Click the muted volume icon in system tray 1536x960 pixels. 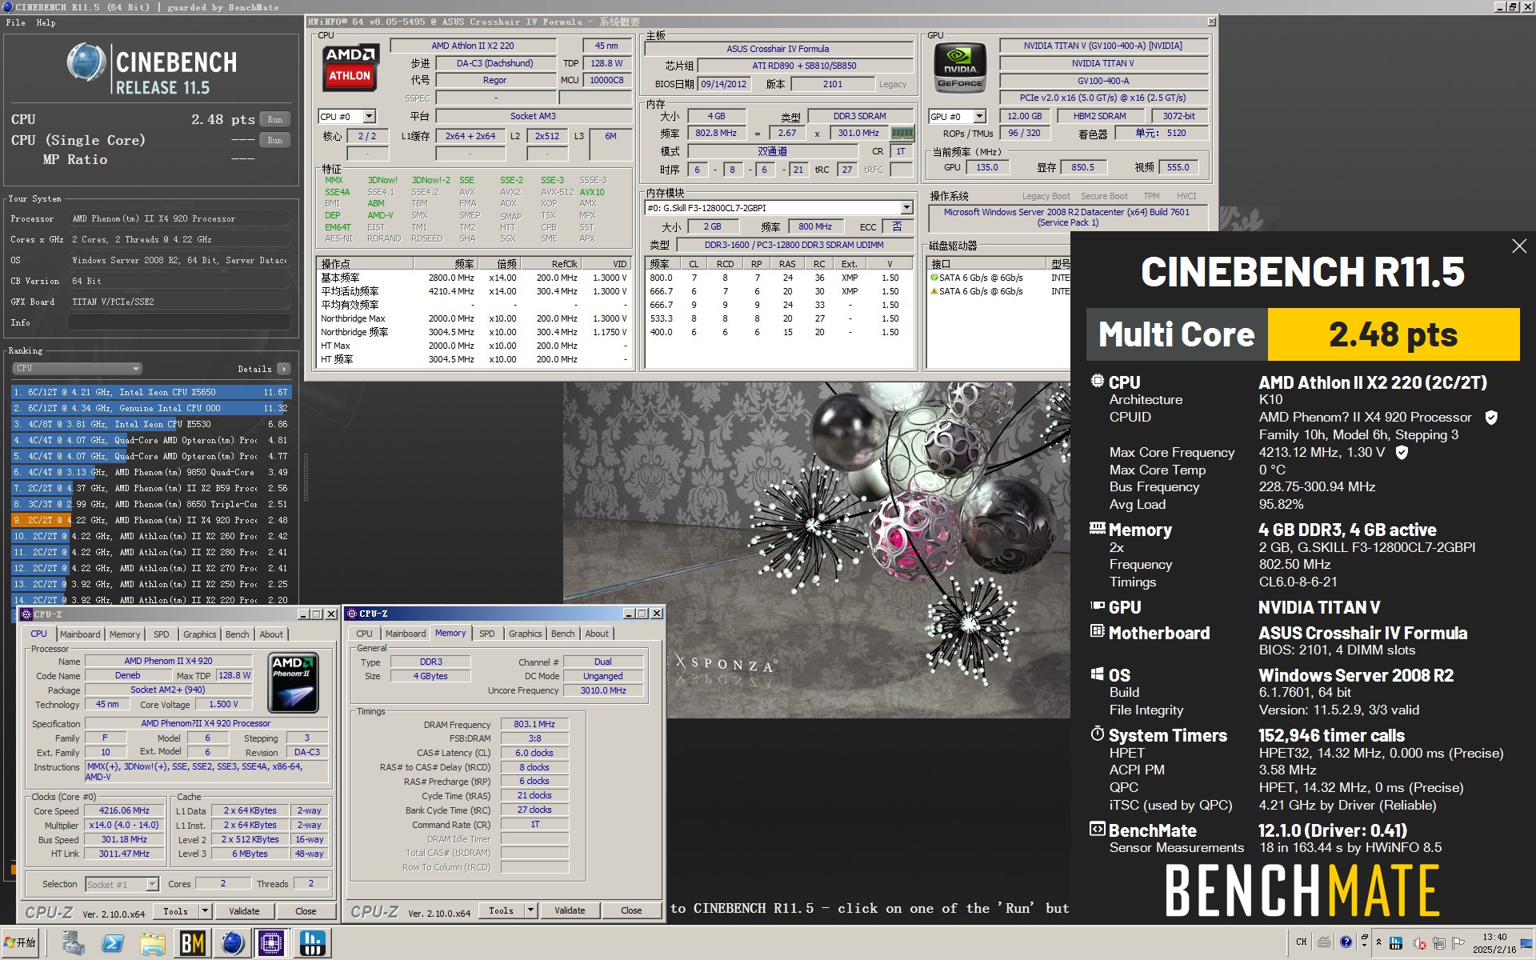coord(1420,944)
